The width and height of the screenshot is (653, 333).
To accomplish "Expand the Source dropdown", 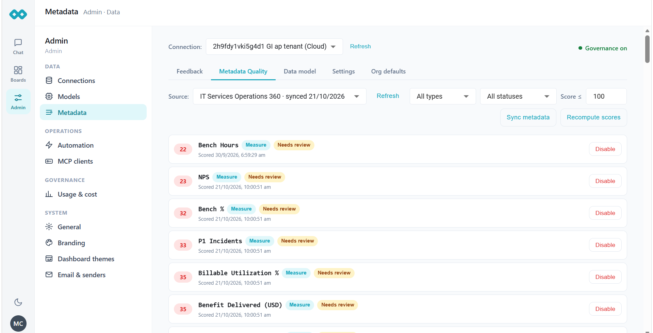I will (279, 96).
